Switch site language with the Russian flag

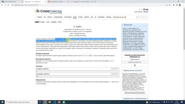(147, 9)
